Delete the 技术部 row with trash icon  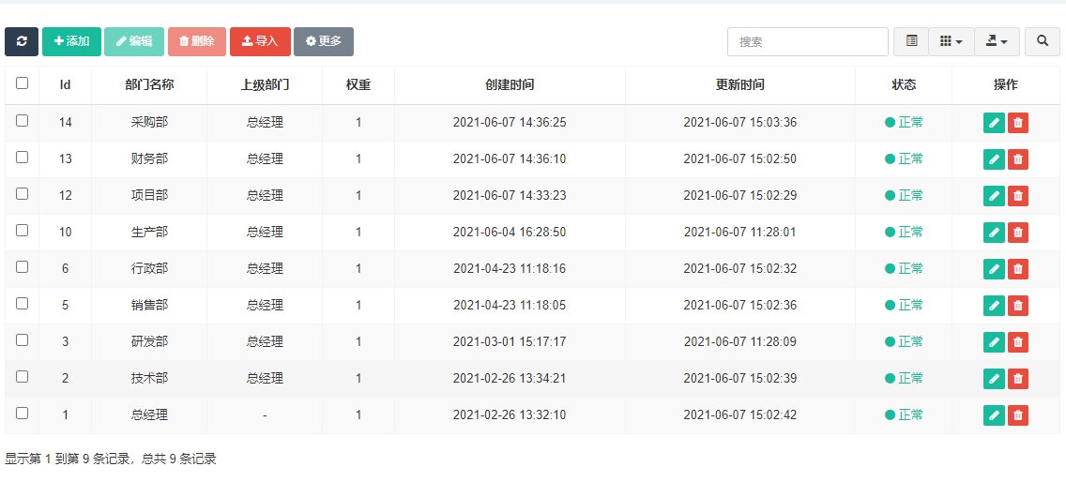[x=1018, y=379]
